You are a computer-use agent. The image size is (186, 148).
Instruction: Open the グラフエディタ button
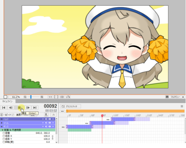(71, 106)
